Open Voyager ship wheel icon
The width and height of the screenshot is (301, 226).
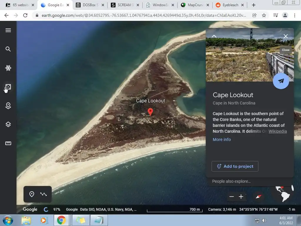click(x=8, y=68)
